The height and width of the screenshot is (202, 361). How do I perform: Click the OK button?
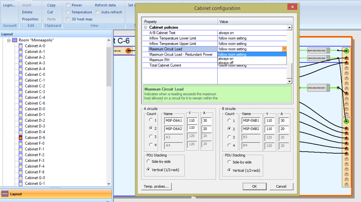(x=254, y=186)
